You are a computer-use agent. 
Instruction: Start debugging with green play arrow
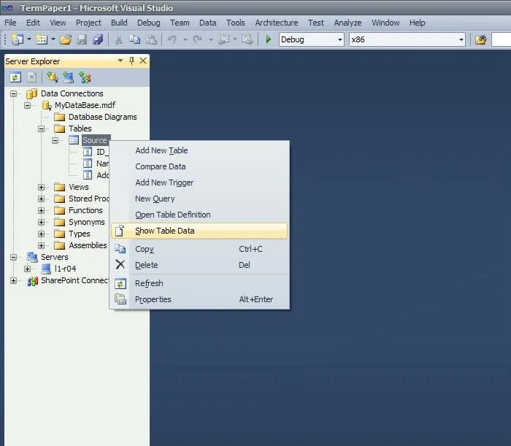[x=268, y=39]
